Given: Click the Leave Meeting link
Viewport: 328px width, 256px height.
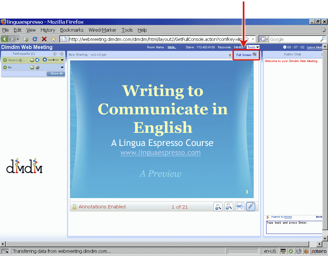Looking at the screenshot, I should pos(315,47).
